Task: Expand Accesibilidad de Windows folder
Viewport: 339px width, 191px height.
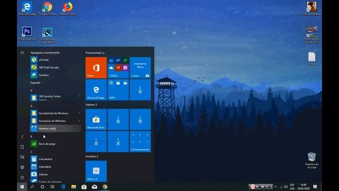Action: pyautogui.click(x=56, y=113)
